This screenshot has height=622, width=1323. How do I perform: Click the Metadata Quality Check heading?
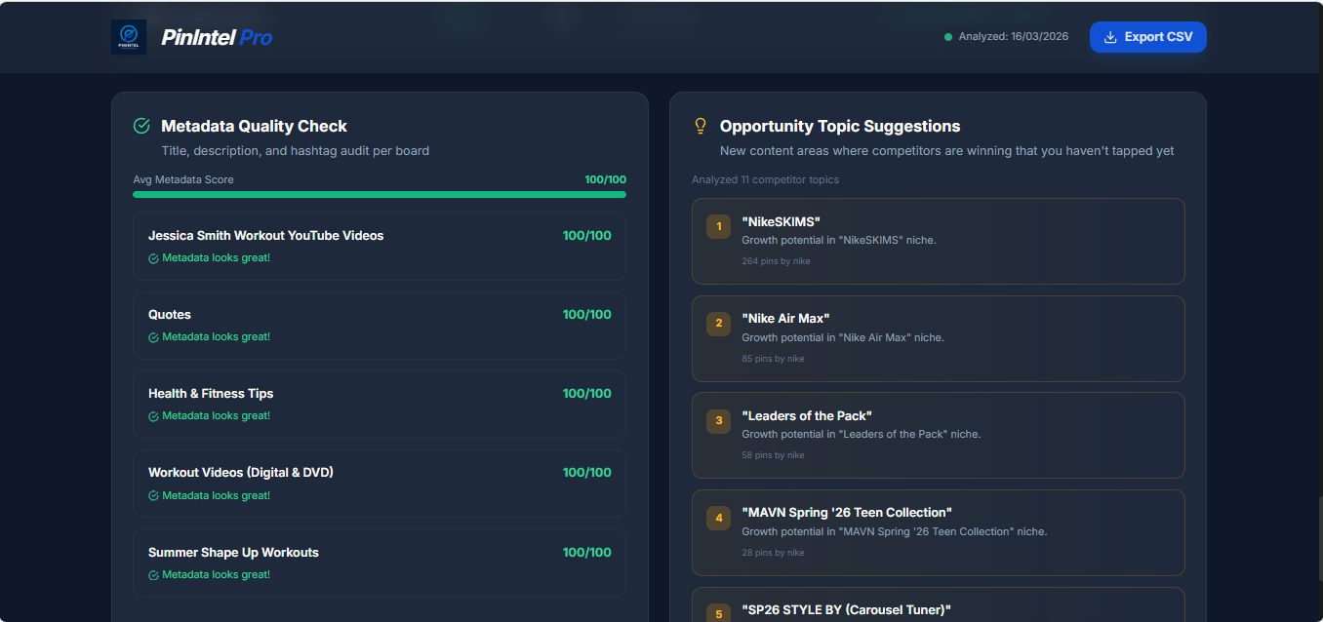(x=254, y=126)
